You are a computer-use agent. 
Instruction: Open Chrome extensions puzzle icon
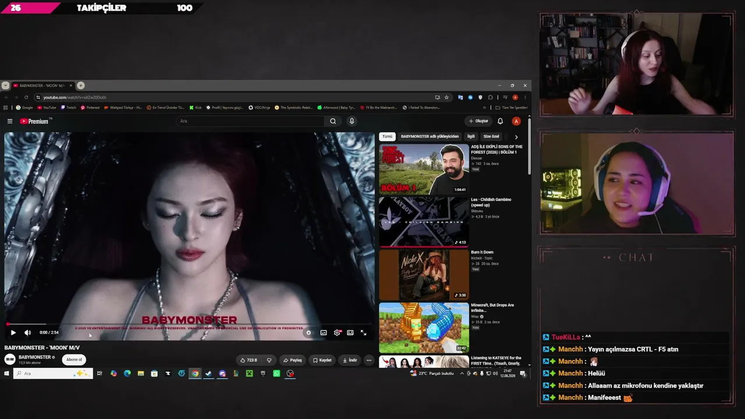tap(490, 97)
